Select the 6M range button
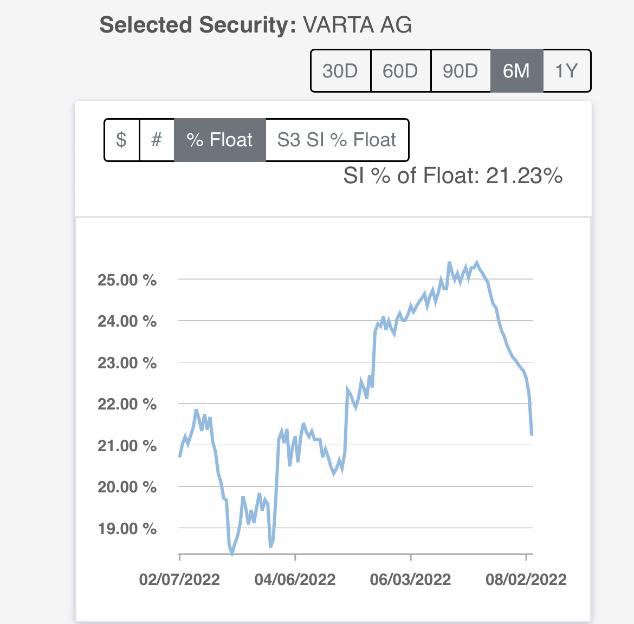This screenshot has height=624, width=634. pyautogui.click(x=516, y=71)
